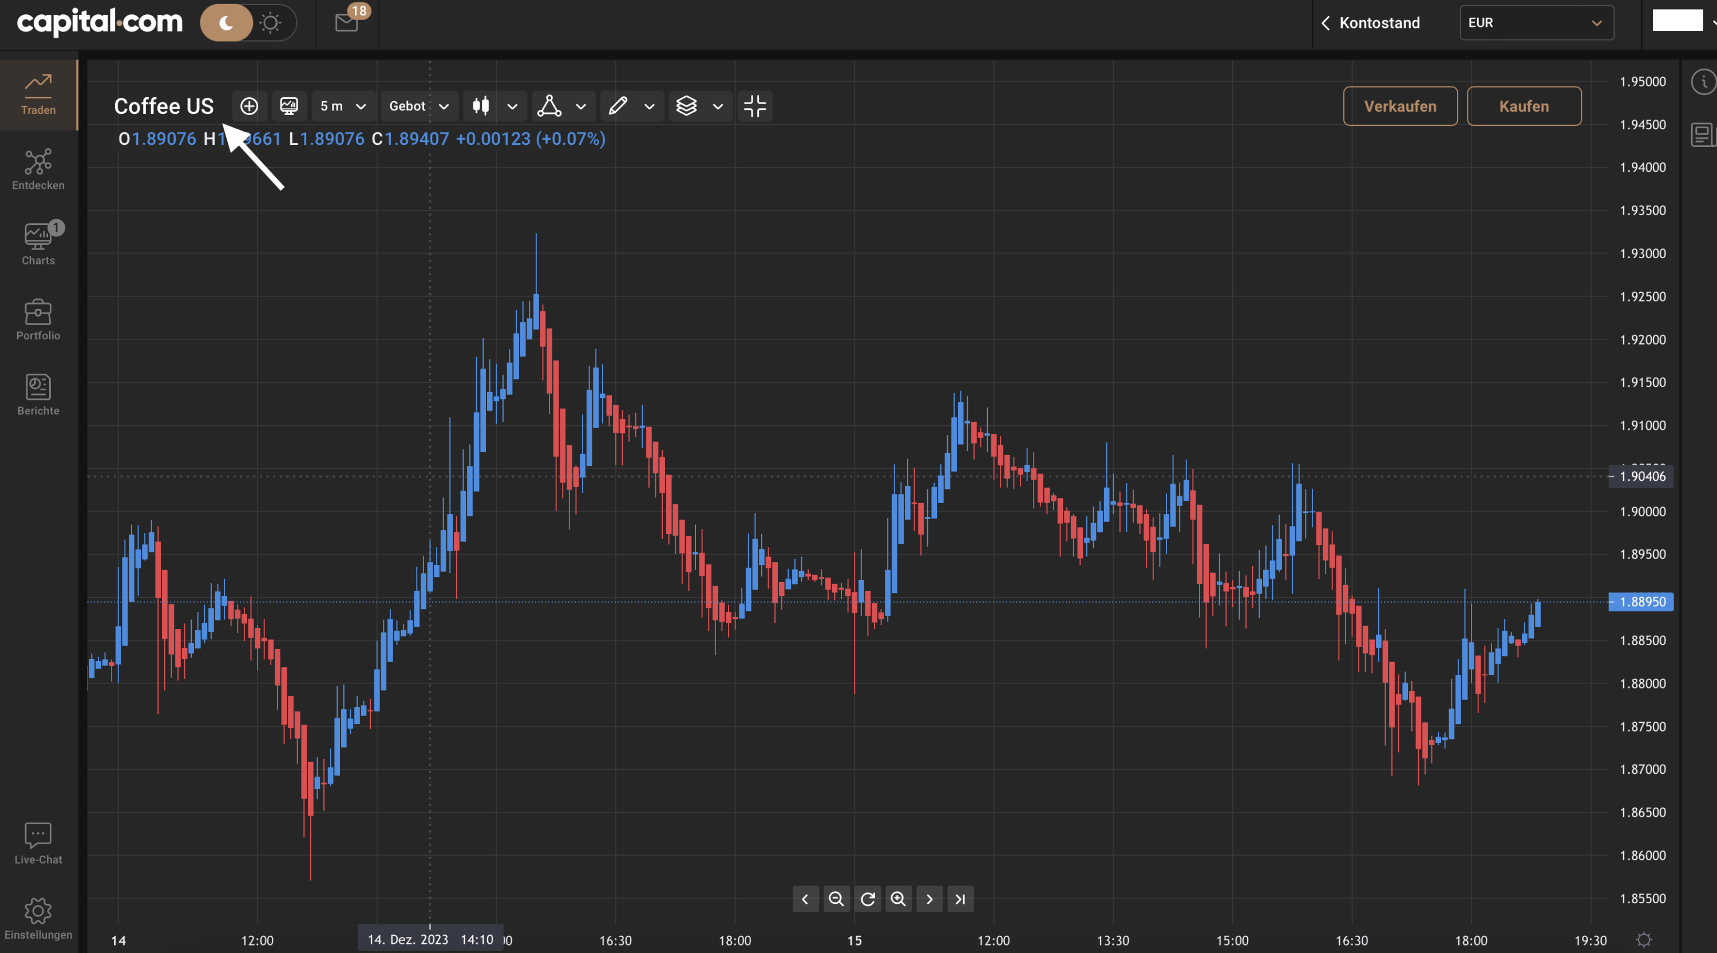
Task: Zoom in the chart
Action: (x=899, y=899)
